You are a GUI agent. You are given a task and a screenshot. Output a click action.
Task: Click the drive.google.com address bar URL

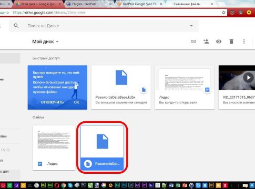(49, 13)
